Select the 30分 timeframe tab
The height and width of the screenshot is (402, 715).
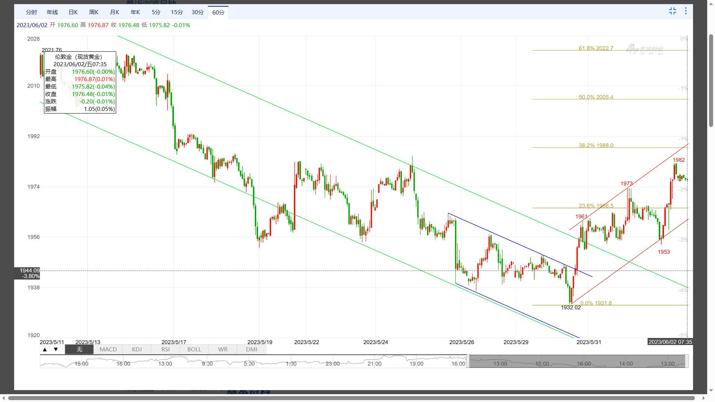[197, 12]
